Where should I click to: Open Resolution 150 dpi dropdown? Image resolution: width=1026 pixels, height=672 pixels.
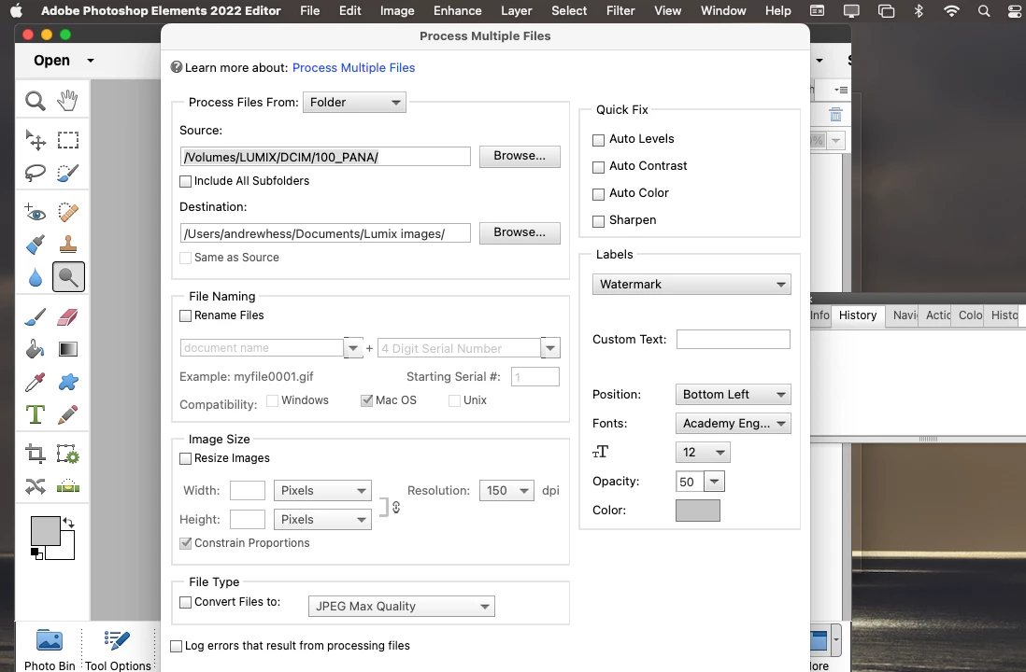pyautogui.click(x=506, y=490)
